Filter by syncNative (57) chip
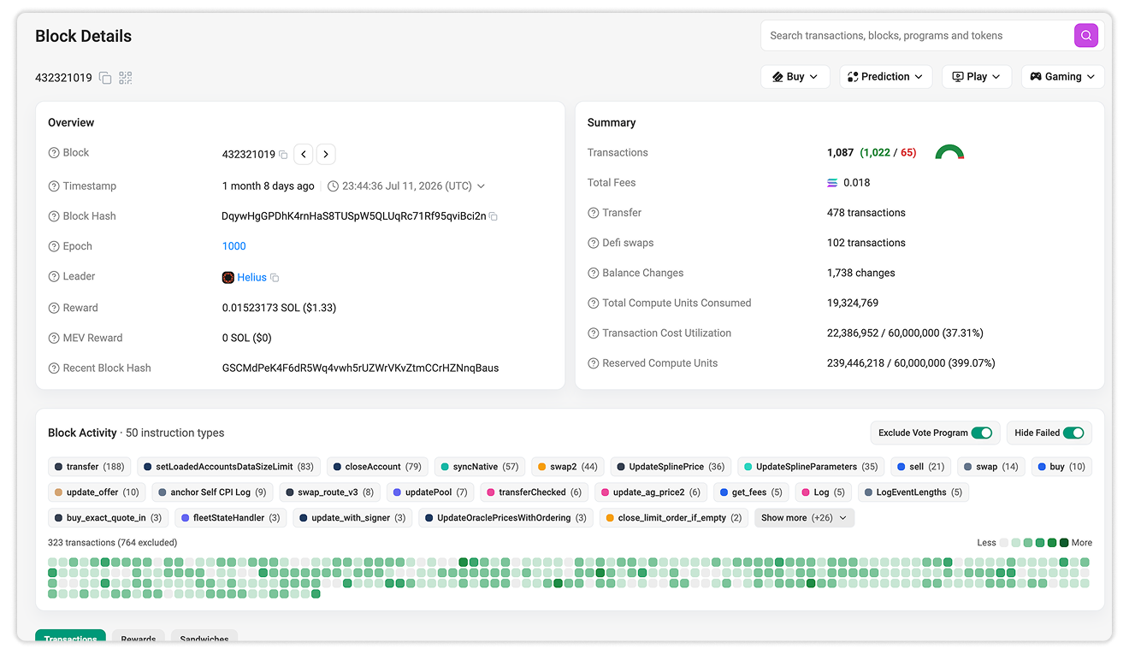 (480, 467)
